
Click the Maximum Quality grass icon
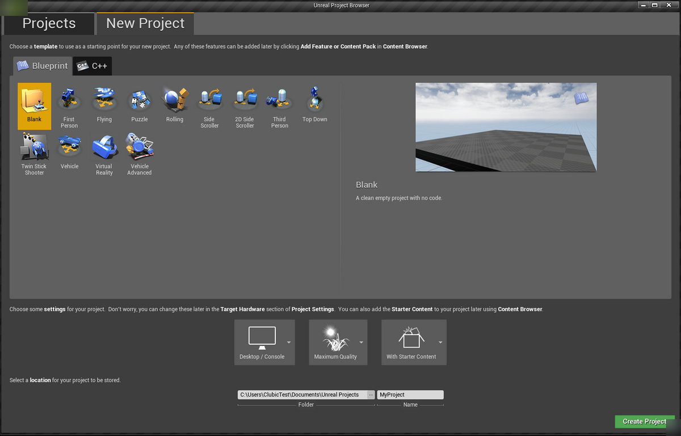[336, 338]
